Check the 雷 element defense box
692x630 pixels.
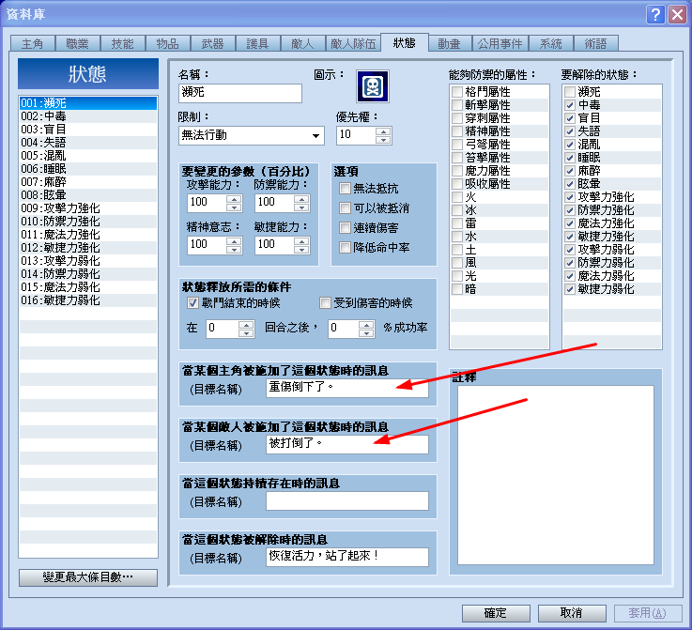coord(456,223)
